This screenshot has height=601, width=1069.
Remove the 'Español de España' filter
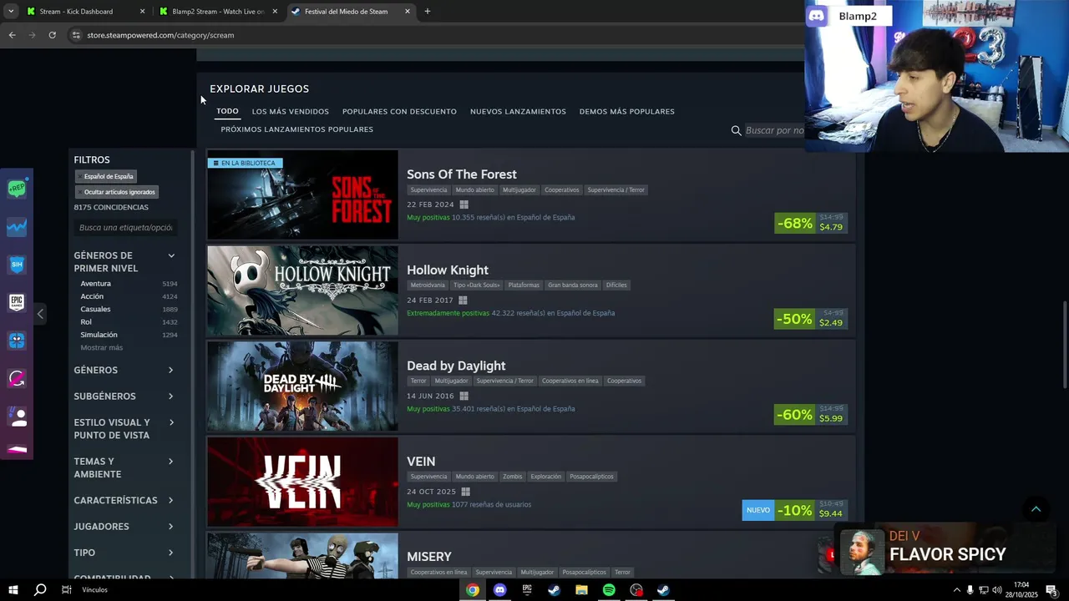pos(106,176)
